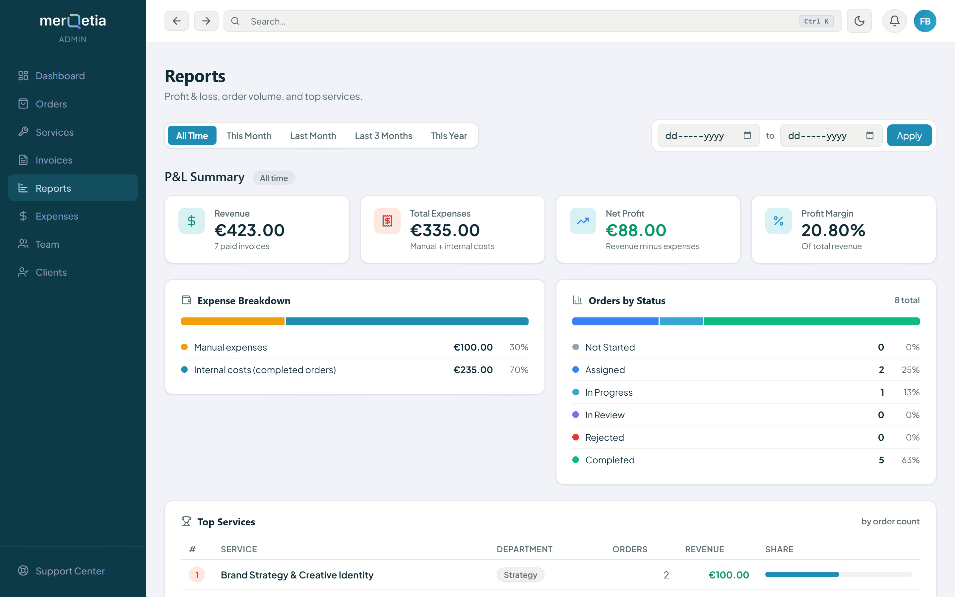Image resolution: width=955 pixels, height=597 pixels.
Task: Select the All Time filter tab
Action: 192,135
